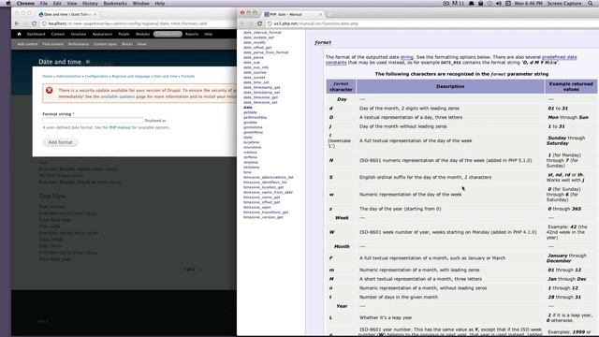Close the 'Date and time' browser tab
The height and width of the screenshot is (337, 599).
coord(95,14)
